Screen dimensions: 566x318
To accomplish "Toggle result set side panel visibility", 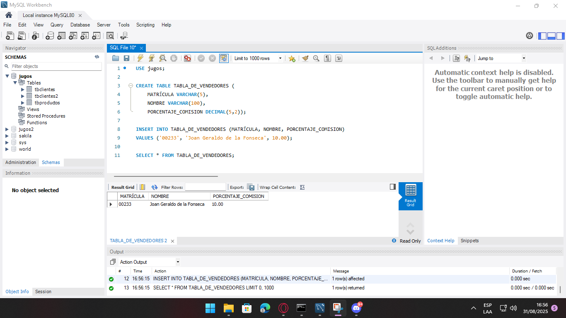I will [x=393, y=187].
